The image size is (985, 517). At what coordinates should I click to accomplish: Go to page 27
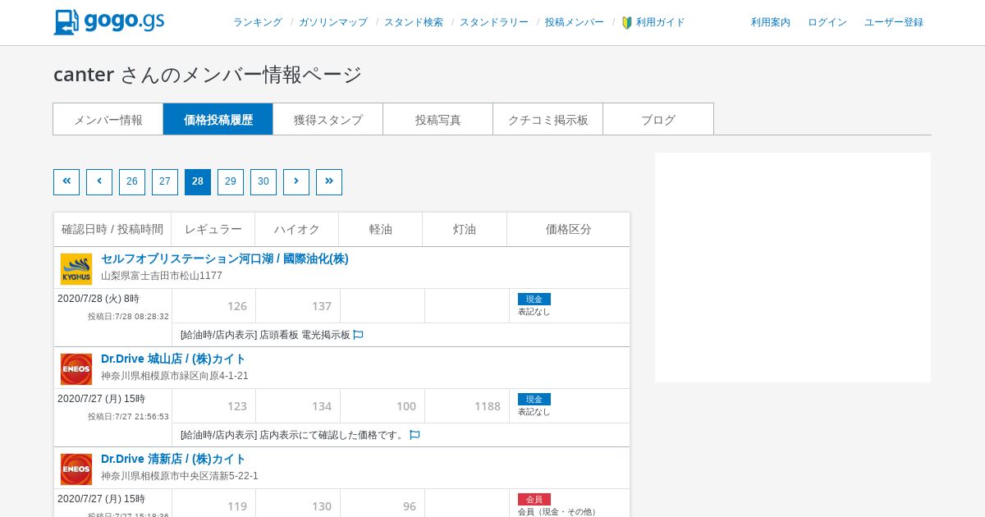coord(165,182)
